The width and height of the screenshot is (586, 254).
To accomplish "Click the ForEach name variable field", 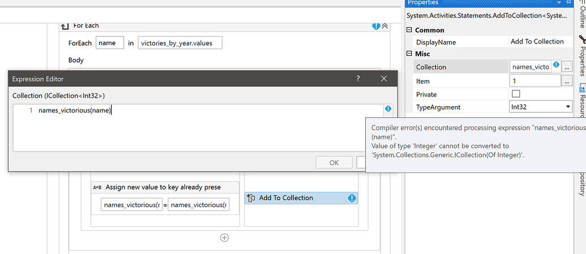I will coord(110,43).
